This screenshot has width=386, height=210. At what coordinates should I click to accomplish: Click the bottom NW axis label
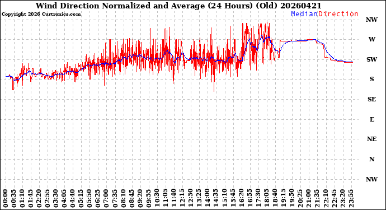coord(371,179)
